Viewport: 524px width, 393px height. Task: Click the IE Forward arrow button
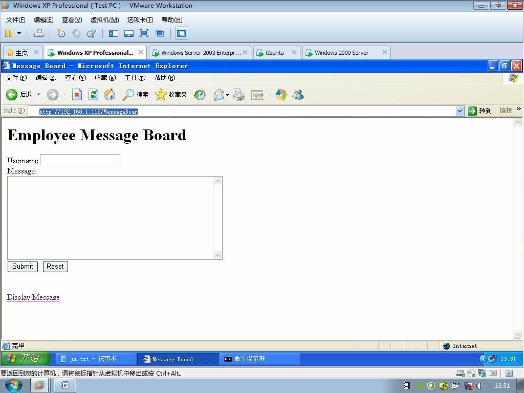[53, 95]
